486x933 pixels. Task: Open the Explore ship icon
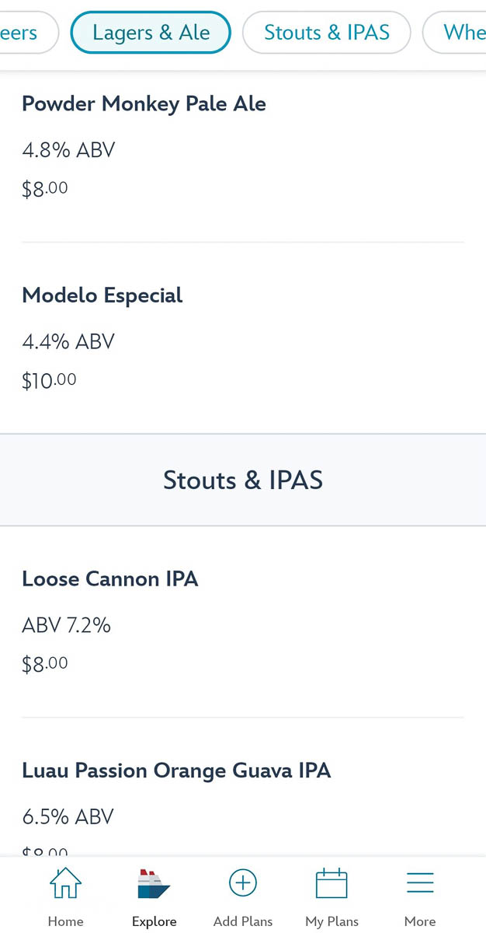pos(154,884)
